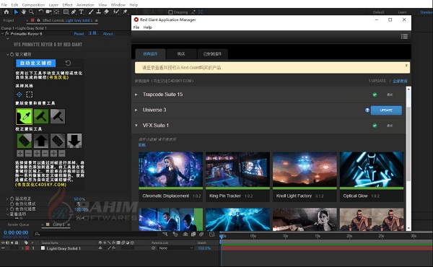Click the red label color of layer 1
This screenshot has width=433, height=267.
[27, 248]
